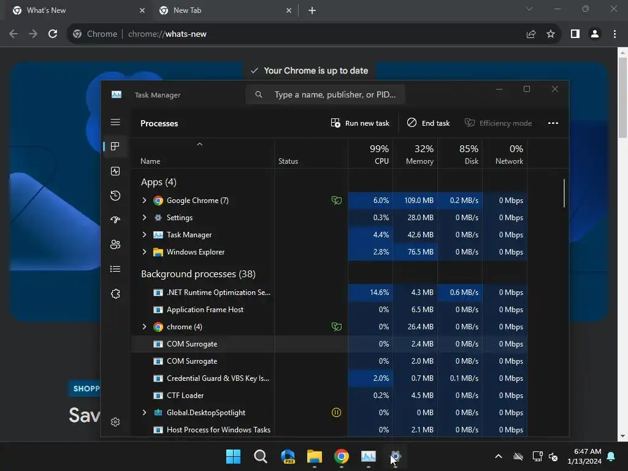Sort processes by Disk column header

point(460,154)
